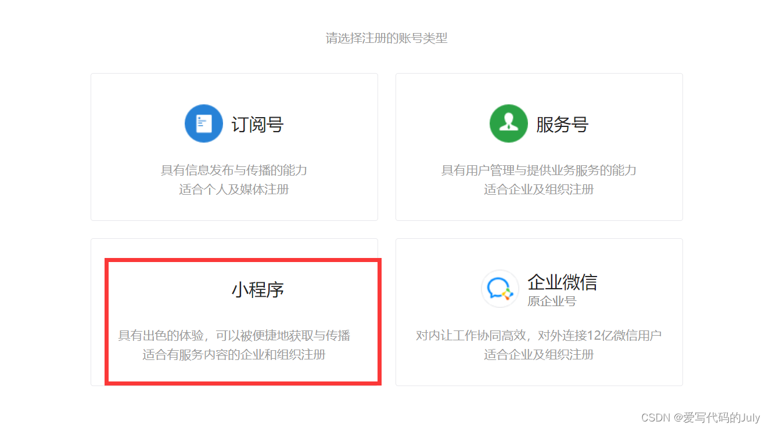Select the 订阅号 account type title
This screenshot has height=429, width=769.
click(257, 124)
